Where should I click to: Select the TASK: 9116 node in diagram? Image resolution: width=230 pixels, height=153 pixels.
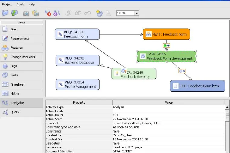[x=167, y=56]
